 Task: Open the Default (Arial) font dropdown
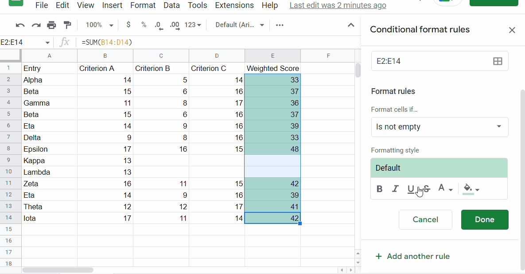click(x=240, y=25)
